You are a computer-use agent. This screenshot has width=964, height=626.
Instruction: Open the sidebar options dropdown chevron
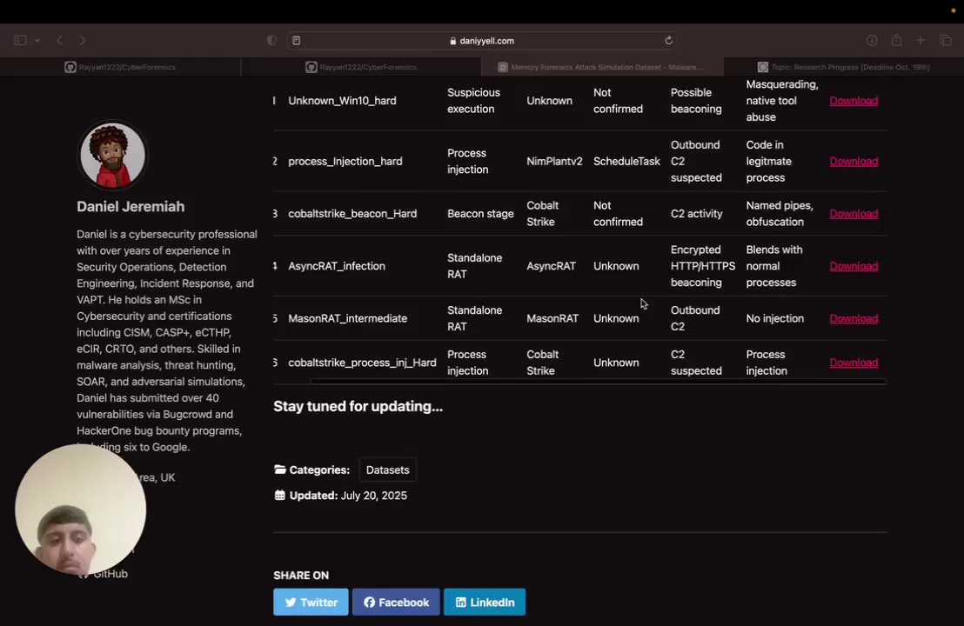coord(37,41)
